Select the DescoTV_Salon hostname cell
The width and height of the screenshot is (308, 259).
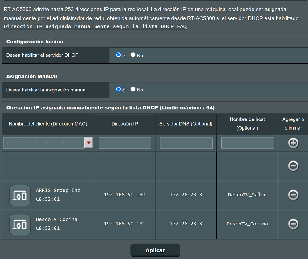[x=247, y=195]
